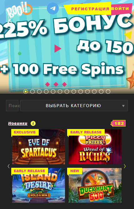Open Island Desire Hold & Win game
The image size is (134, 209).
tap(38, 185)
